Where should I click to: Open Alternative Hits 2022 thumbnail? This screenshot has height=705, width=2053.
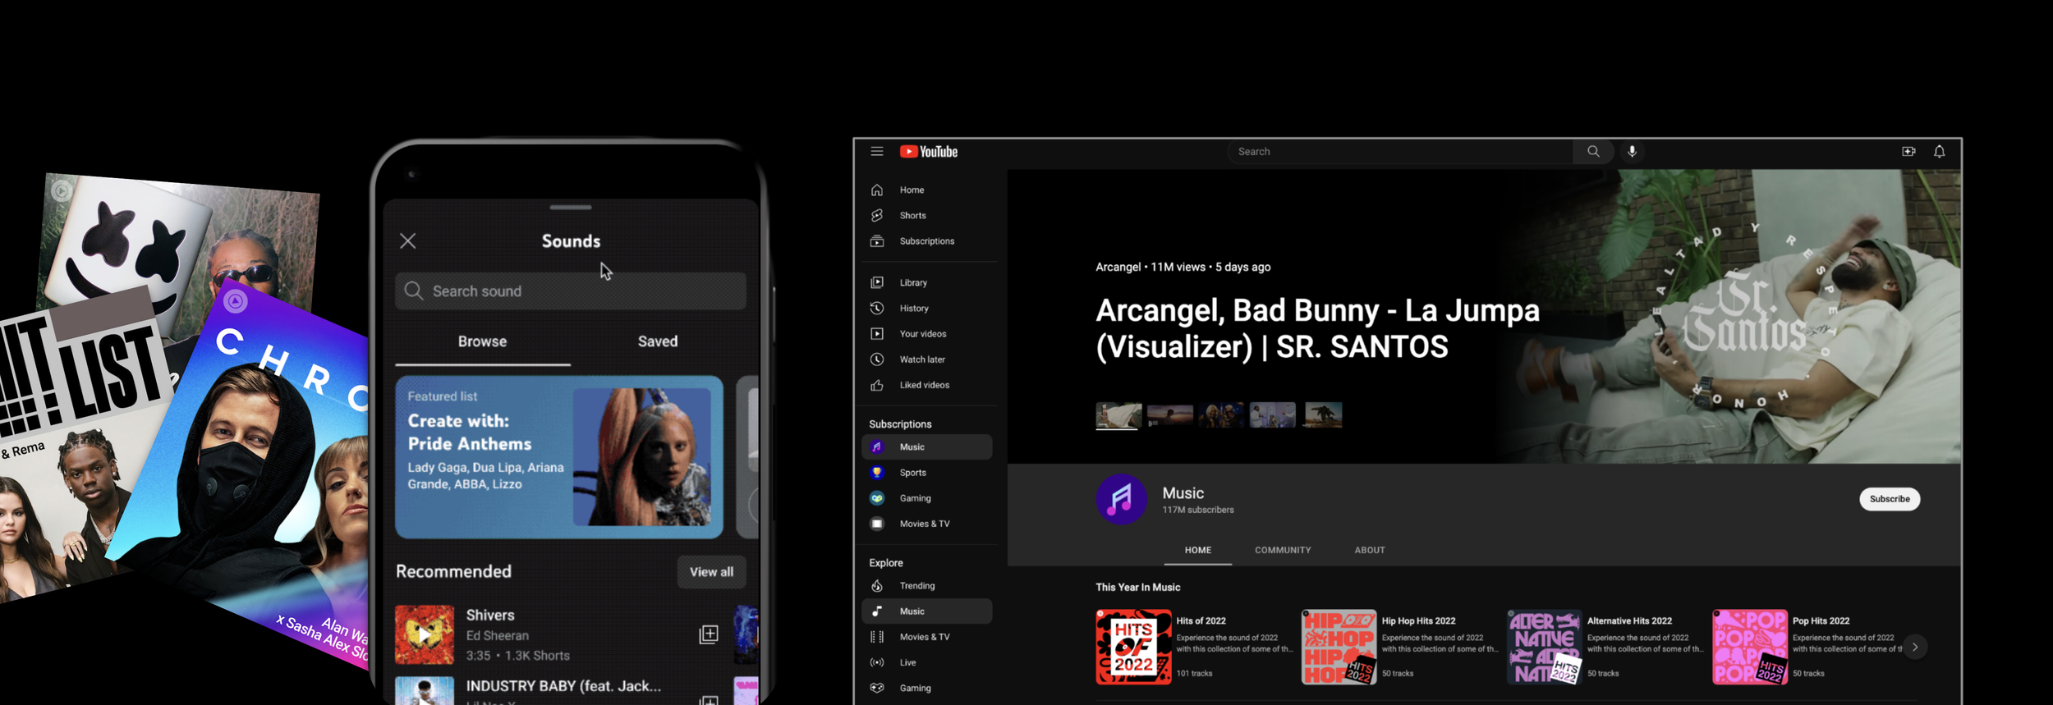coord(1545,647)
